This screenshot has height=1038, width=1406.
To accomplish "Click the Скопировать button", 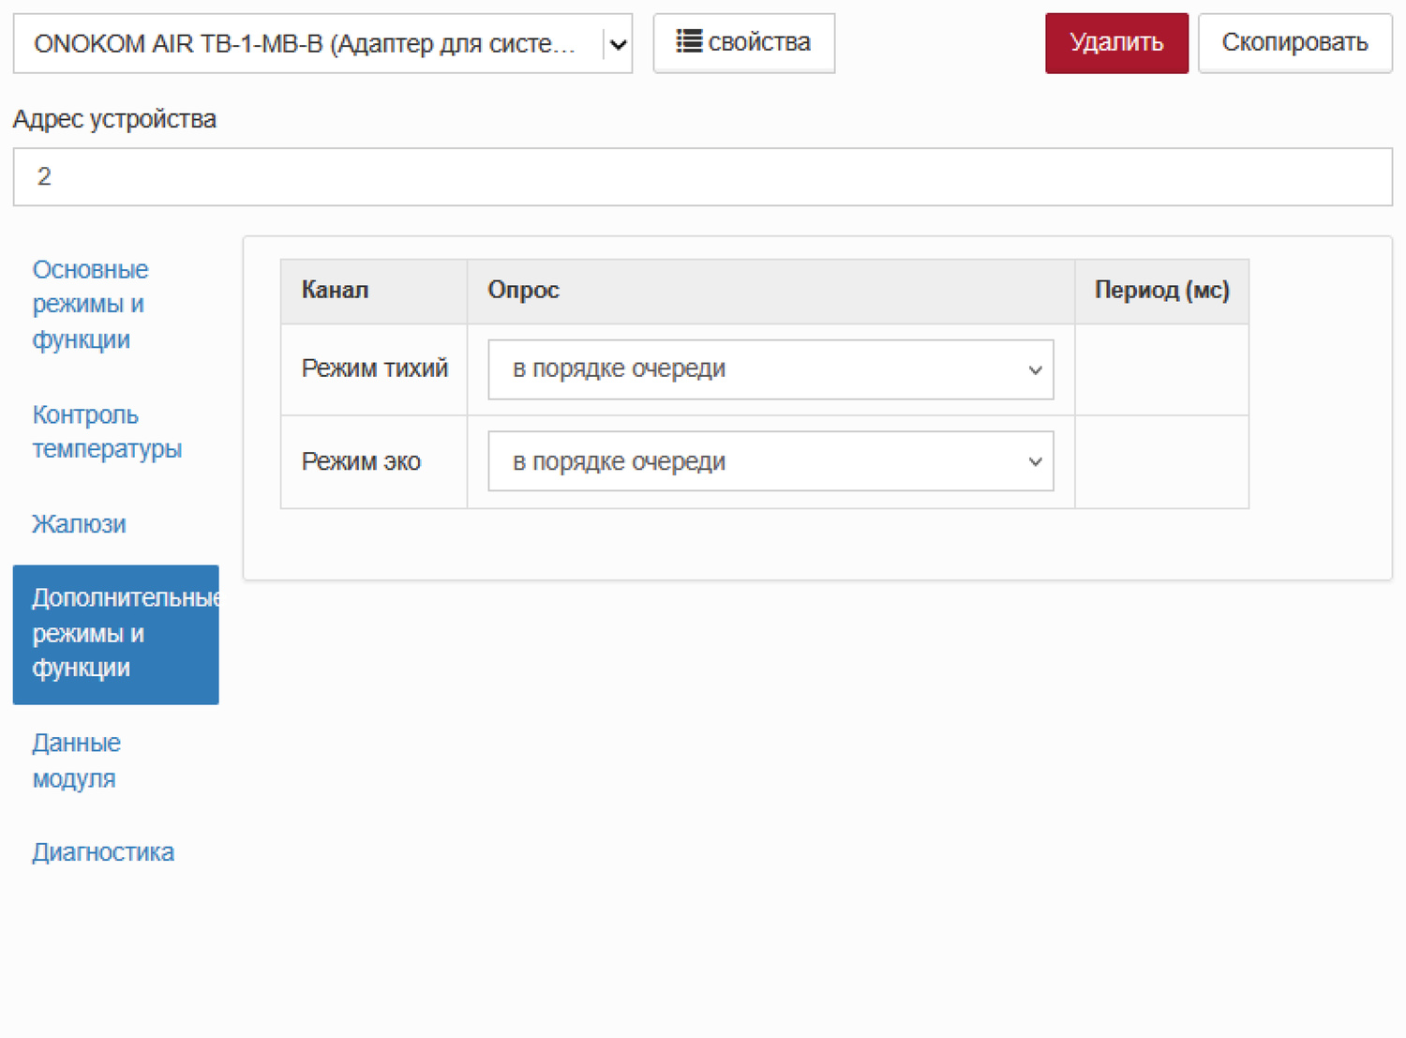I will (x=1294, y=43).
